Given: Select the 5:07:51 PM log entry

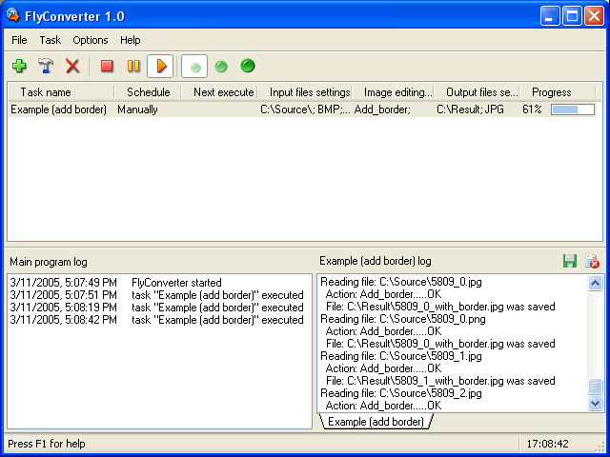Looking at the screenshot, I should click(x=156, y=295).
